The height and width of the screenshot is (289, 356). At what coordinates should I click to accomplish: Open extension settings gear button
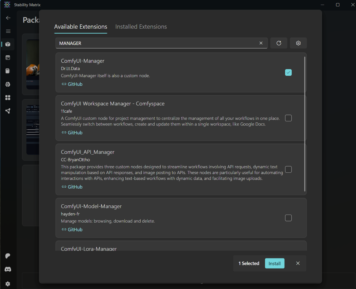298,43
